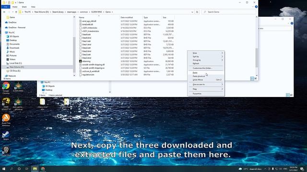Click SteamLibrary in the address path
This screenshot has width=307, height=172.
tap(58, 12)
